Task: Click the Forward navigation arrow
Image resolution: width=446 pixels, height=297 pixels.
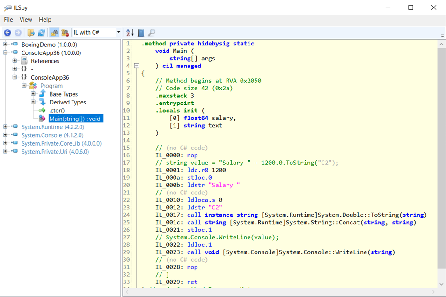Action: 18,32
